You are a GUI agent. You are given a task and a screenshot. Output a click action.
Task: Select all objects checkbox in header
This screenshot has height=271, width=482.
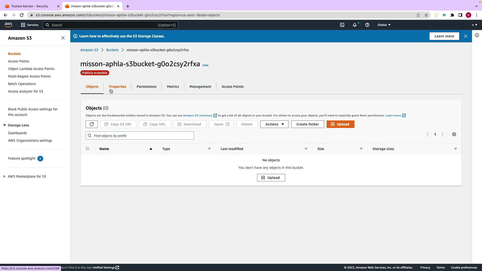(x=87, y=149)
